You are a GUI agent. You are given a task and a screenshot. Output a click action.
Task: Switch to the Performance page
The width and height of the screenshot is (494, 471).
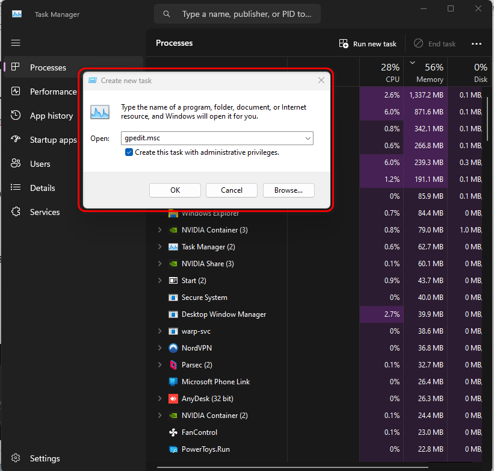pos(53,92)
